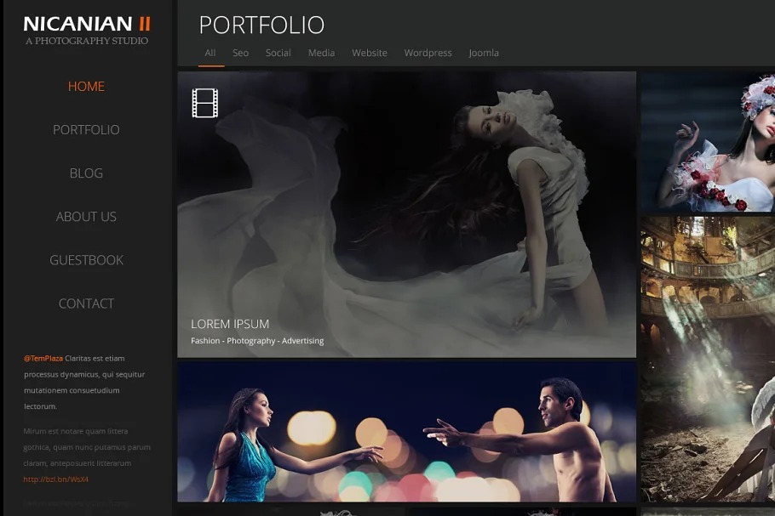Go to the Portfolio menu item
Image resolution: width=775 pixels, height=516 pixels.
click(x=86, y=130)
